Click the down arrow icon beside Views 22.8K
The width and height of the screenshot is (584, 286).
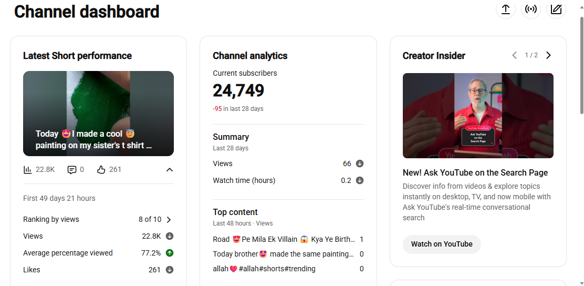[x=170, y=236]
